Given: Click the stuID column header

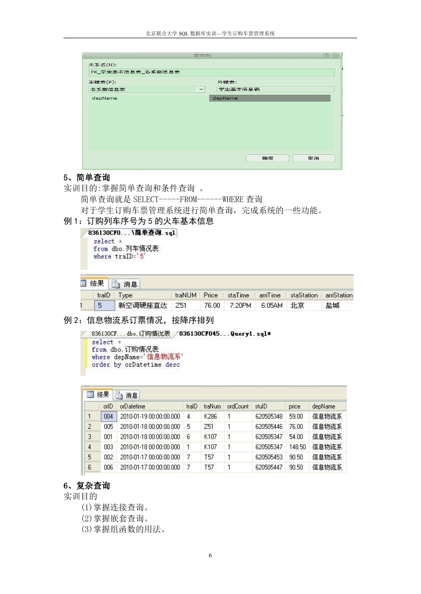Looking at the screenshot, I should (x=269, y=406).
